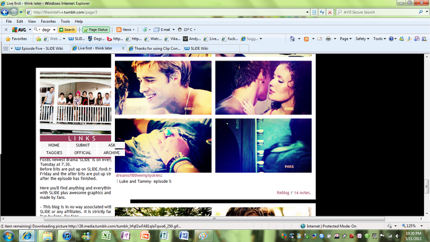Expand the Safety dropdown menu
430x242 pixels.
pos(362,39)
